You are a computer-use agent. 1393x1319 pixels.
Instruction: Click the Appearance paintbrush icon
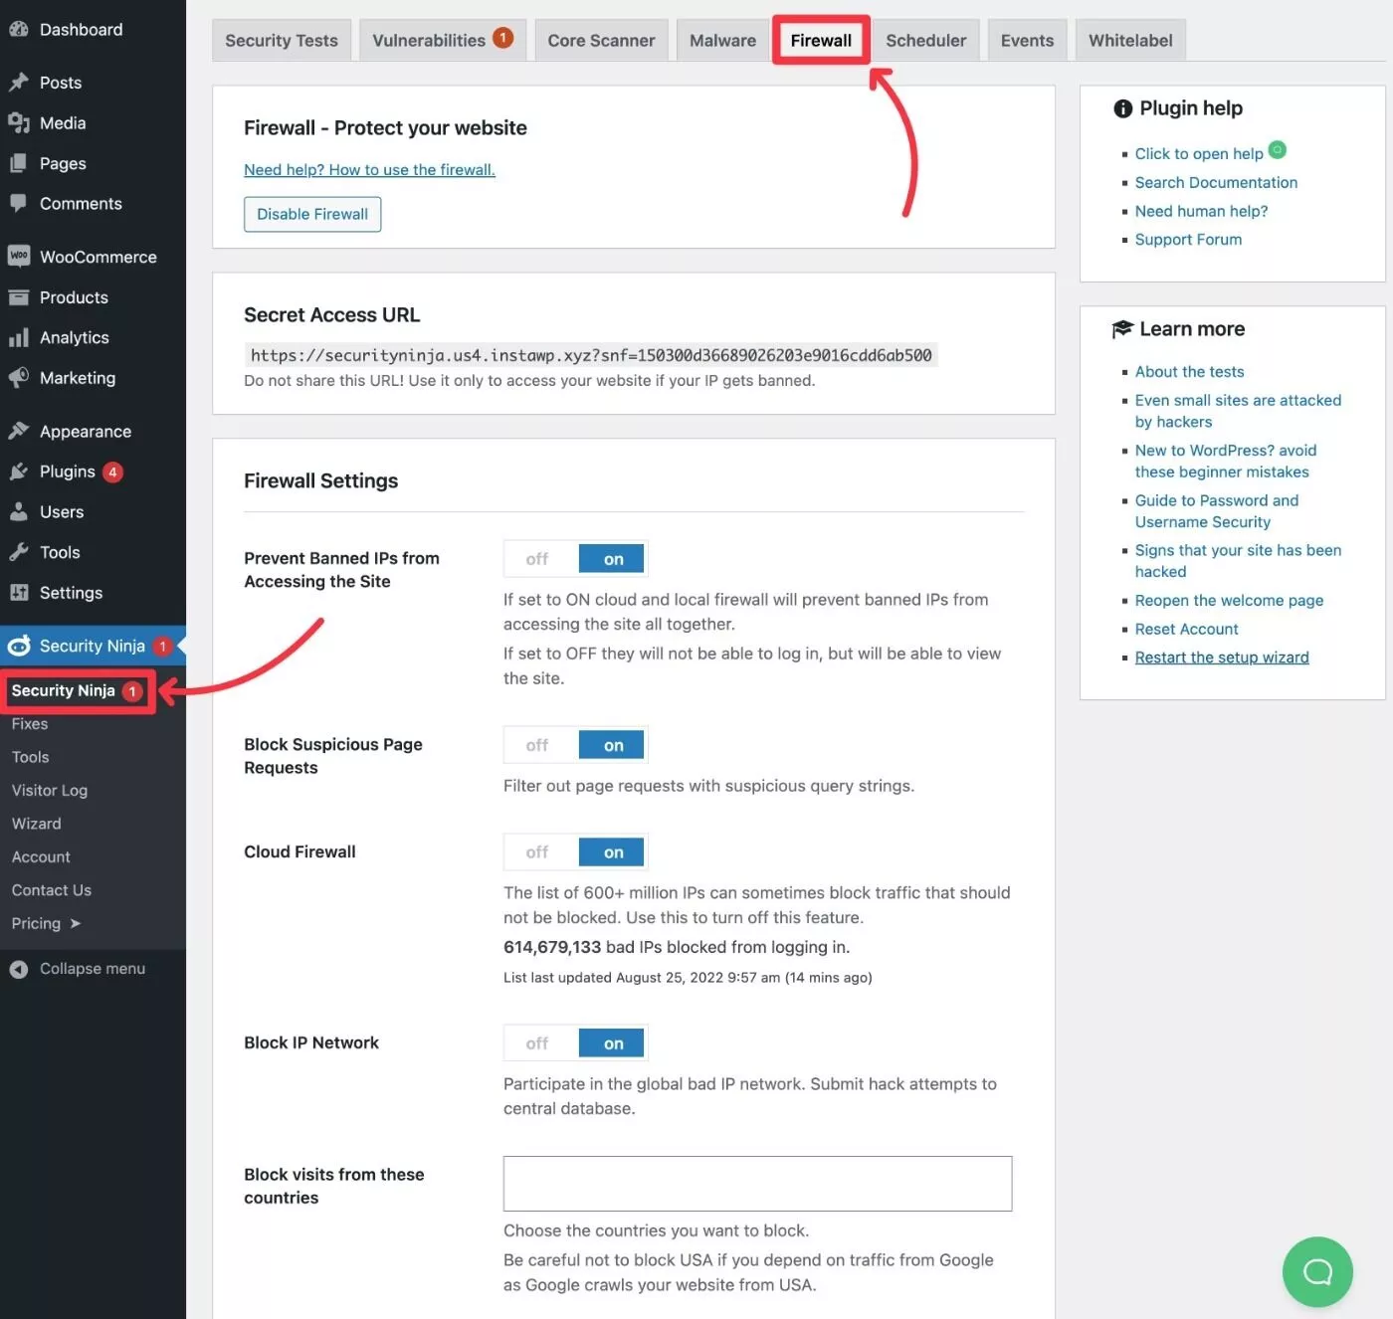click(x=18, y=431)
